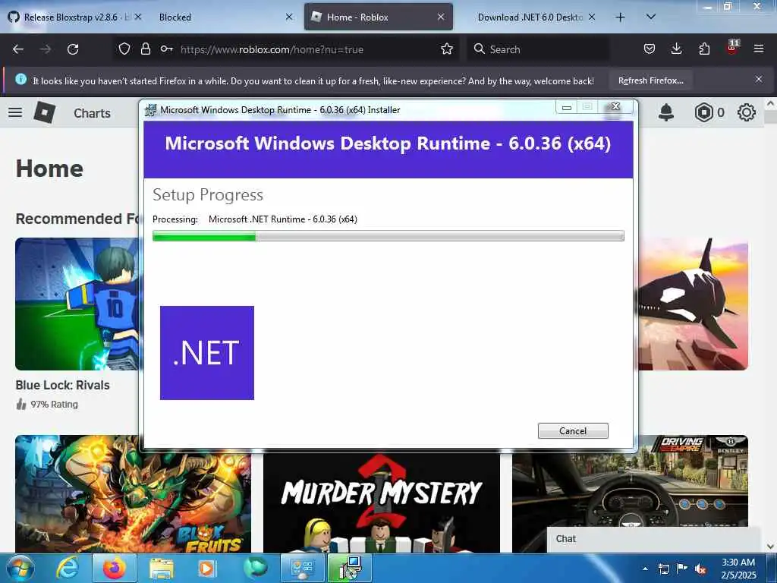The height and width of the screenshot is (583, 777).
Task: Open Roblox settings gear
Action: pos(747,112)
